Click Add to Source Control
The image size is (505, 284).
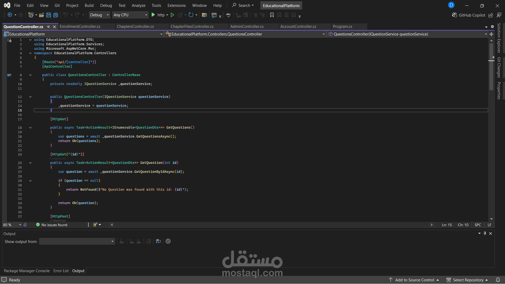tap(414, 280)
